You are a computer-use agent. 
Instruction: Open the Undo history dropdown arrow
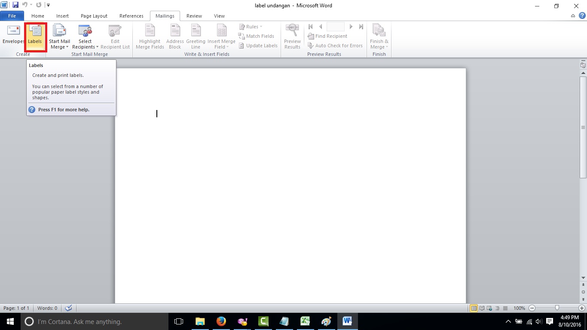click(x=31, y=5)
